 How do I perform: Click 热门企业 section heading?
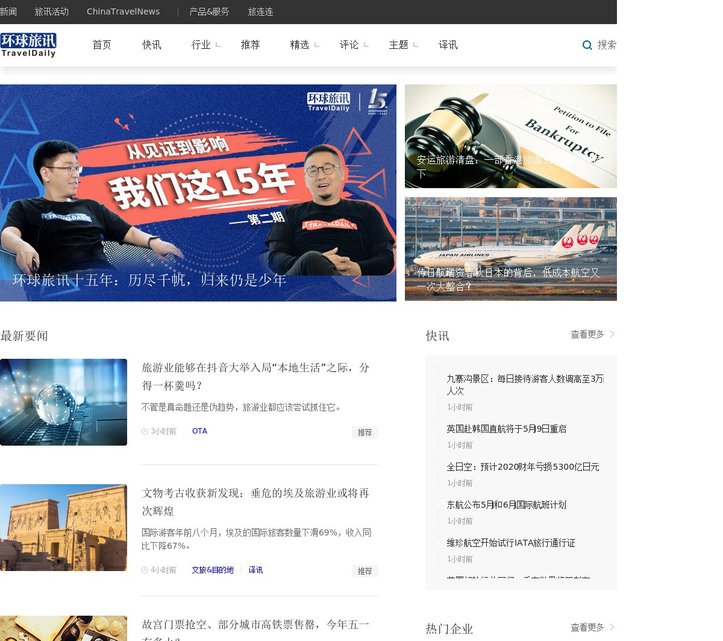tap(449, 629)
